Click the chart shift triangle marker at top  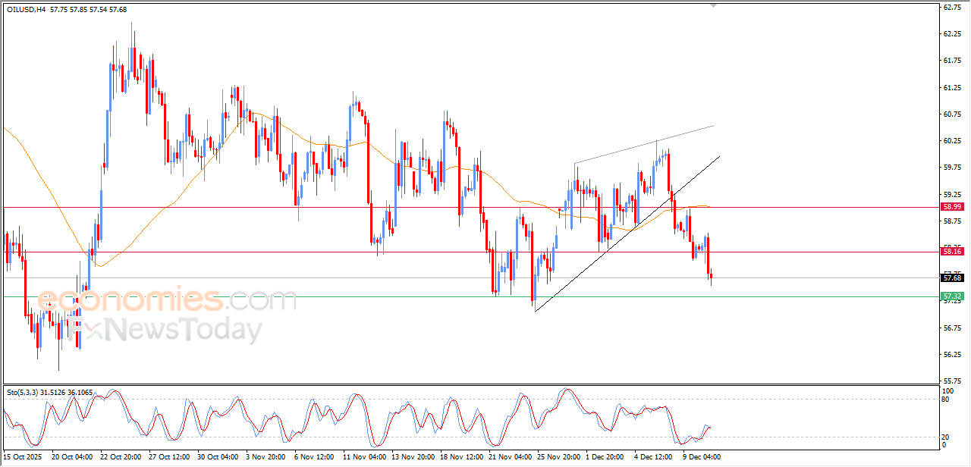pyautogui.click(x=712, y=5)
